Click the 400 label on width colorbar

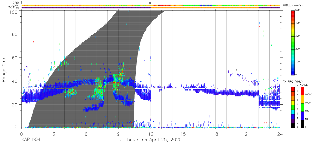point(298,23)
